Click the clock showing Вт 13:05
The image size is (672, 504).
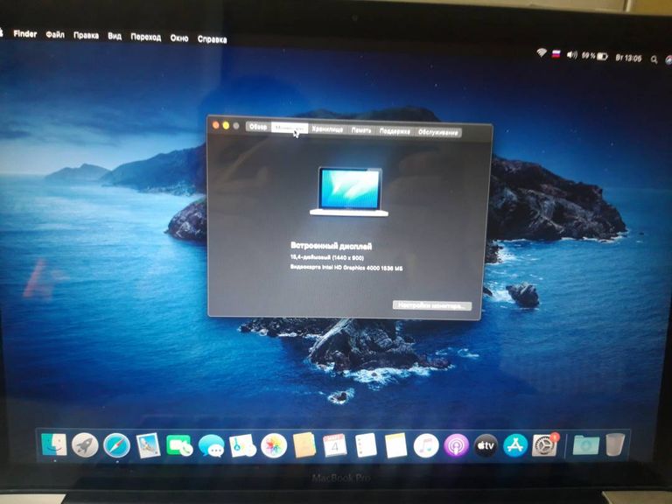click(x=629, y=58)
